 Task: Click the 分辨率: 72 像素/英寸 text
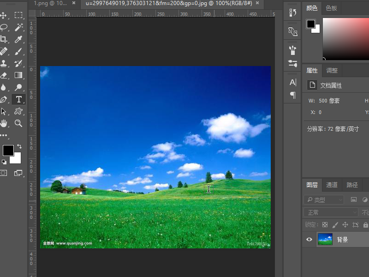click(x=333, y=129)
